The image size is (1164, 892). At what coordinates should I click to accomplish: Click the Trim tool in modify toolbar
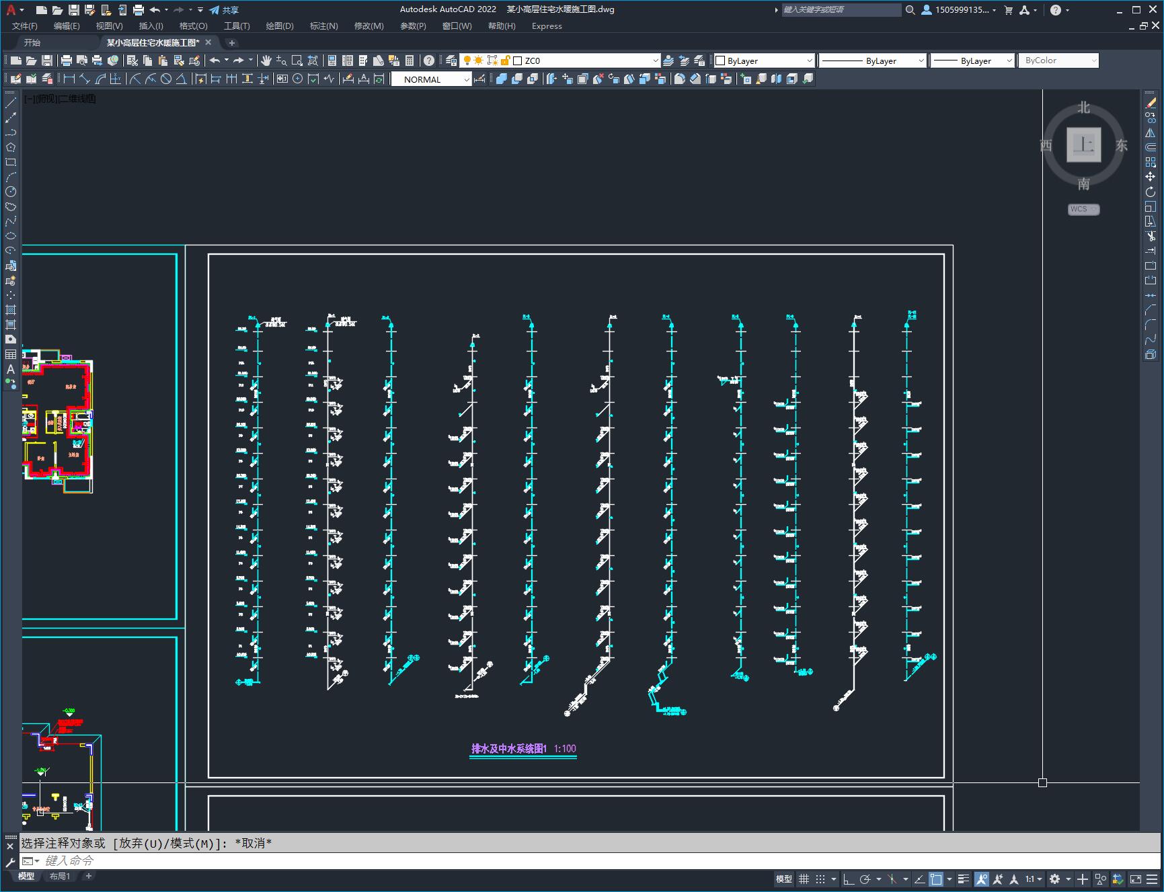tap(1151, 236)
